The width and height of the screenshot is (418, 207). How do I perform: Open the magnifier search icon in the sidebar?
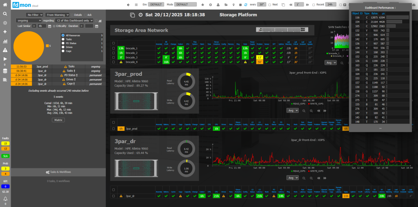(x=5, y=13)
